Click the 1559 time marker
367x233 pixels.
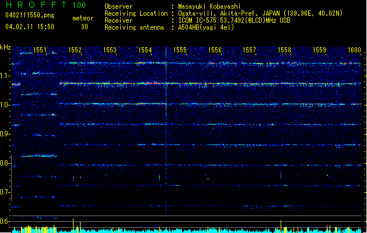(x=319, y=50)
